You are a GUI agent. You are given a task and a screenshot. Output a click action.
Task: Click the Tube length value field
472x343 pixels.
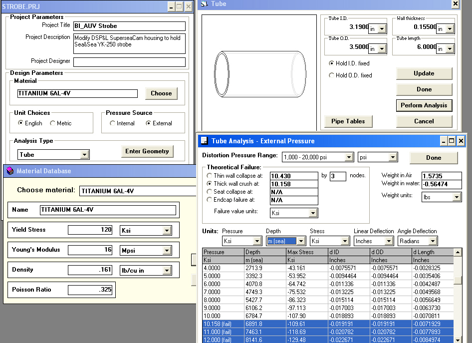coord(415,47)
